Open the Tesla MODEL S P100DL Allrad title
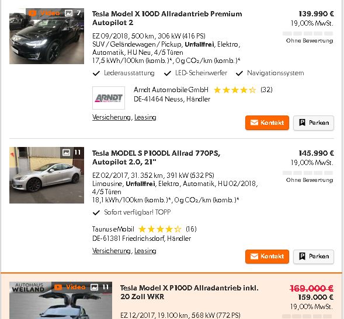 156,157
